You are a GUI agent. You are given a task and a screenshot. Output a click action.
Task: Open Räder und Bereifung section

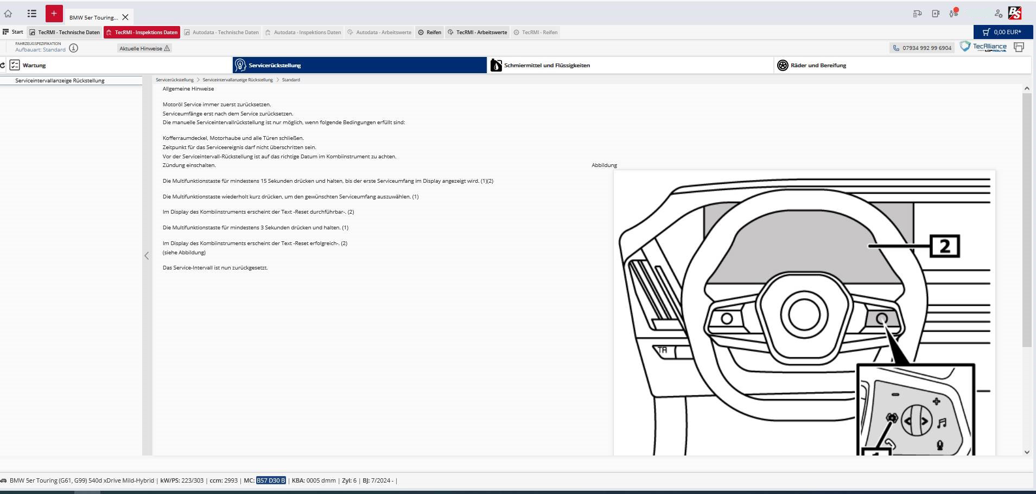point(818,65)
